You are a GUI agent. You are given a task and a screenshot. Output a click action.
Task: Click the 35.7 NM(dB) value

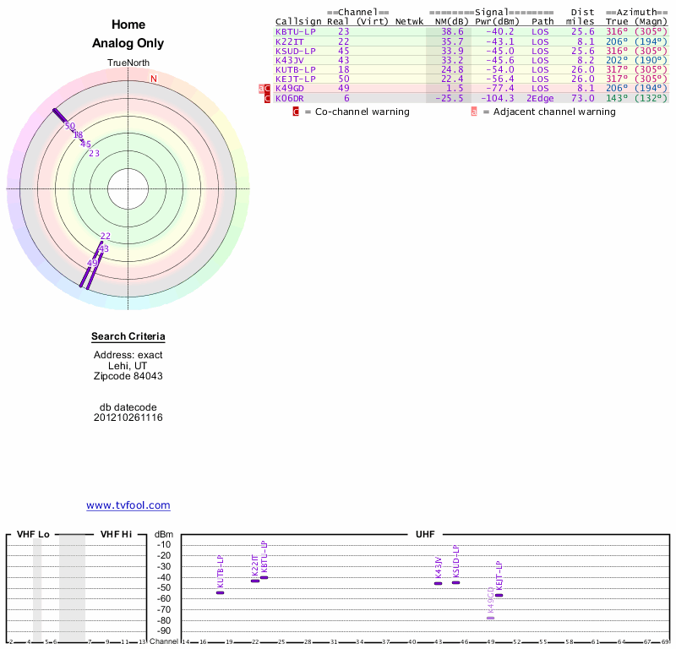(x=452, y=41)
